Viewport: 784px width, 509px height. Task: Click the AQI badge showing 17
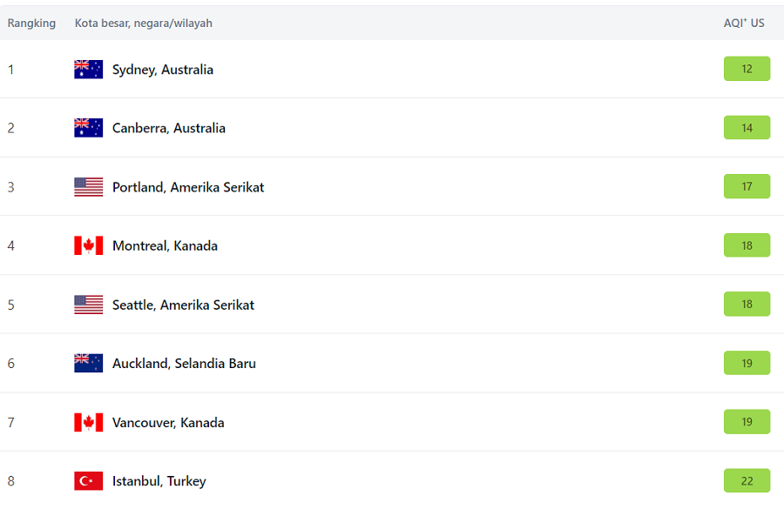(747, 186)
